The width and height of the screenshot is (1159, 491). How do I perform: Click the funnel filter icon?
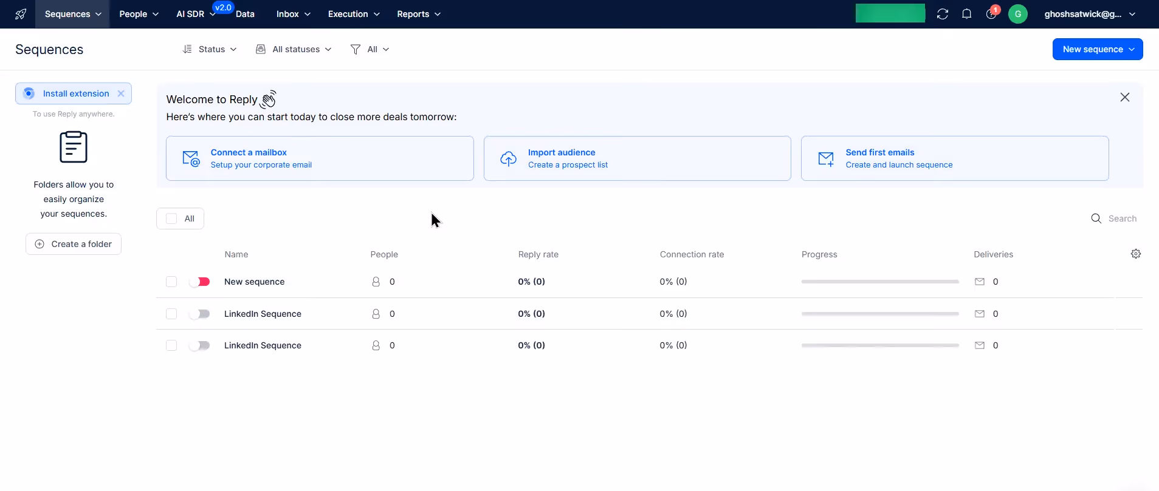[356, 49]
